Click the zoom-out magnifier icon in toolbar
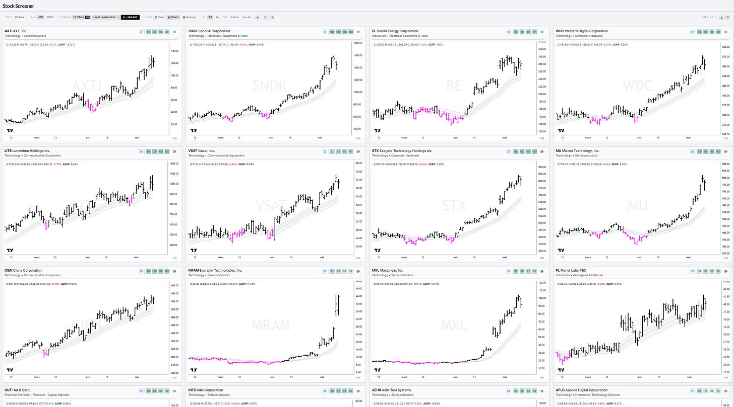This screenshot has width=734, height=407. point(265,17)
